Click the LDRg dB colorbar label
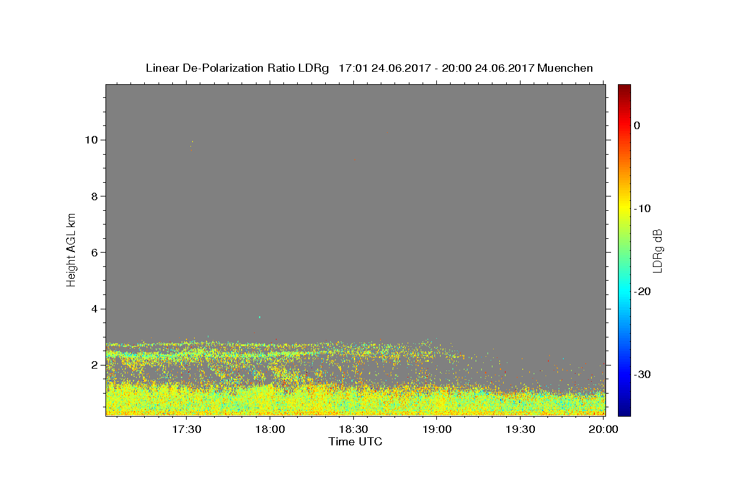Viewport: 749px width, 499px height. click(657, 250)
